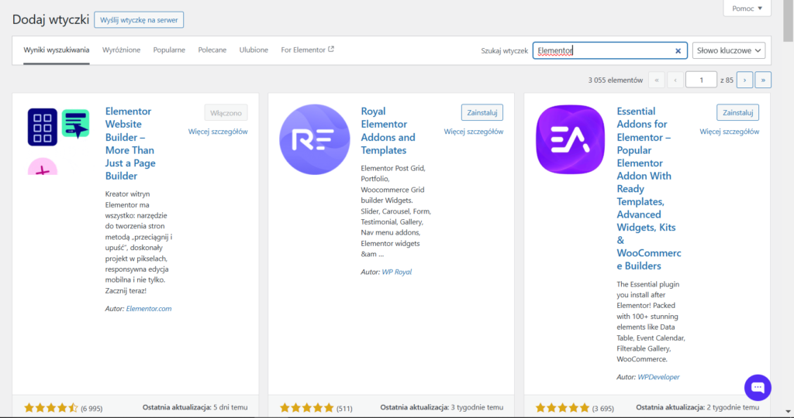Viewport: 794px width, 418px height.
Task: Click the star rating with 3 695 reviews
Action: (563, 407)
